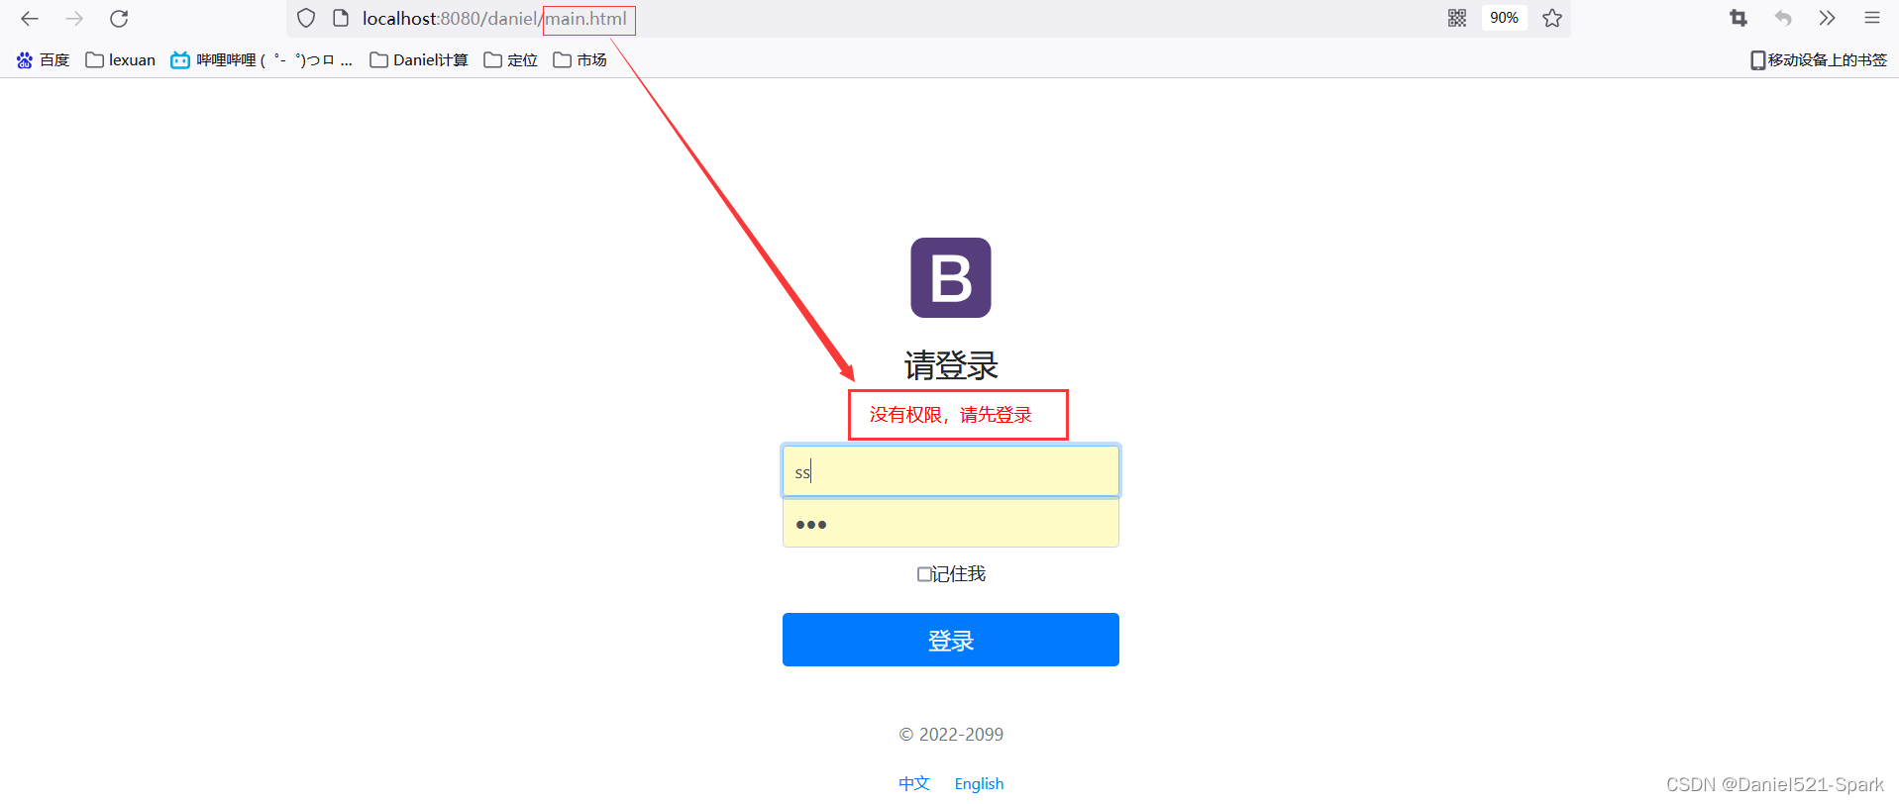Click the screenshot crop toolbar icon
The height and width of the screenshot is (804, 1899).
click(x=1739, y=18)
